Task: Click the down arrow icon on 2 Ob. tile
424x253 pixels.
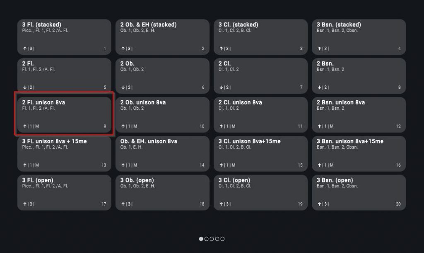Action: click(123, 87)
